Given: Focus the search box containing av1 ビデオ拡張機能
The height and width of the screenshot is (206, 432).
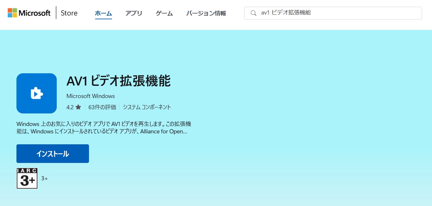Looking at the screenshot, I should tap(335, 13).
